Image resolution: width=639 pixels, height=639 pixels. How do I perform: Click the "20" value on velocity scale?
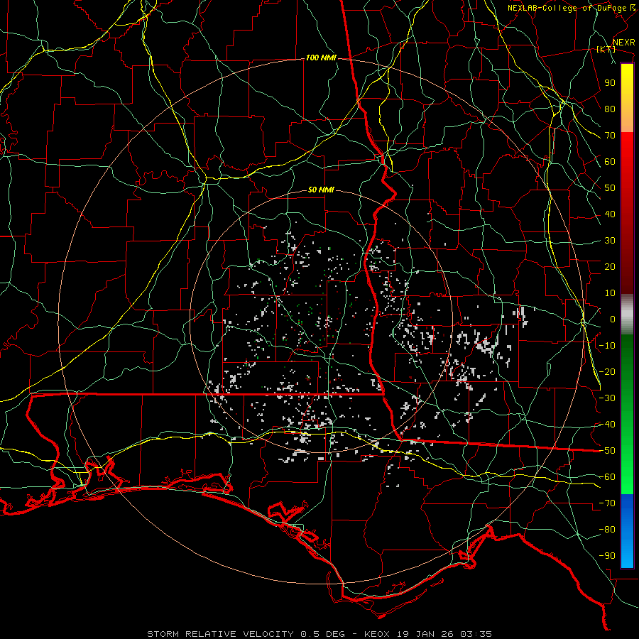click(610, 267)
